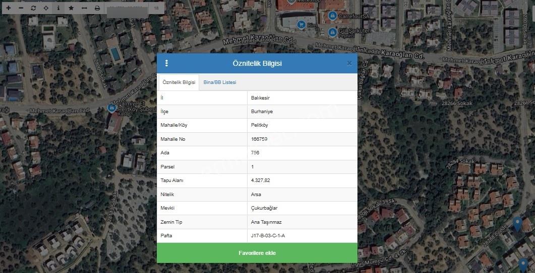Image resolution: width=535 pixels, height=273 pixels.
Task: Select the Pafta value J17-B-03-C-1-A
Action: coord(303,236)
